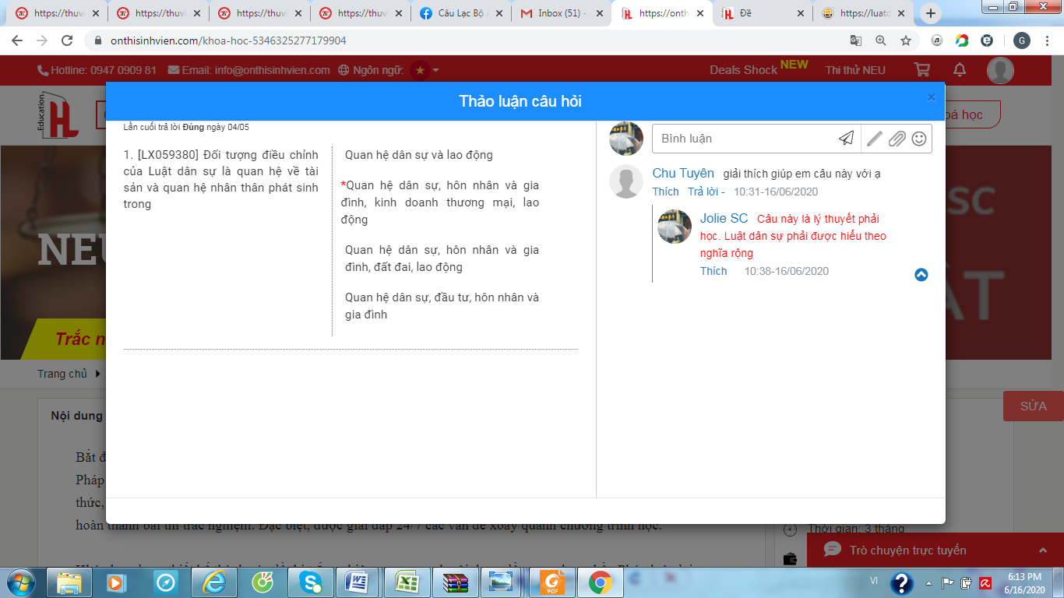The width and height of the screenshot is (1064, 598).
Task: Open Deals Shock NEW link
Action: (759, 69)
